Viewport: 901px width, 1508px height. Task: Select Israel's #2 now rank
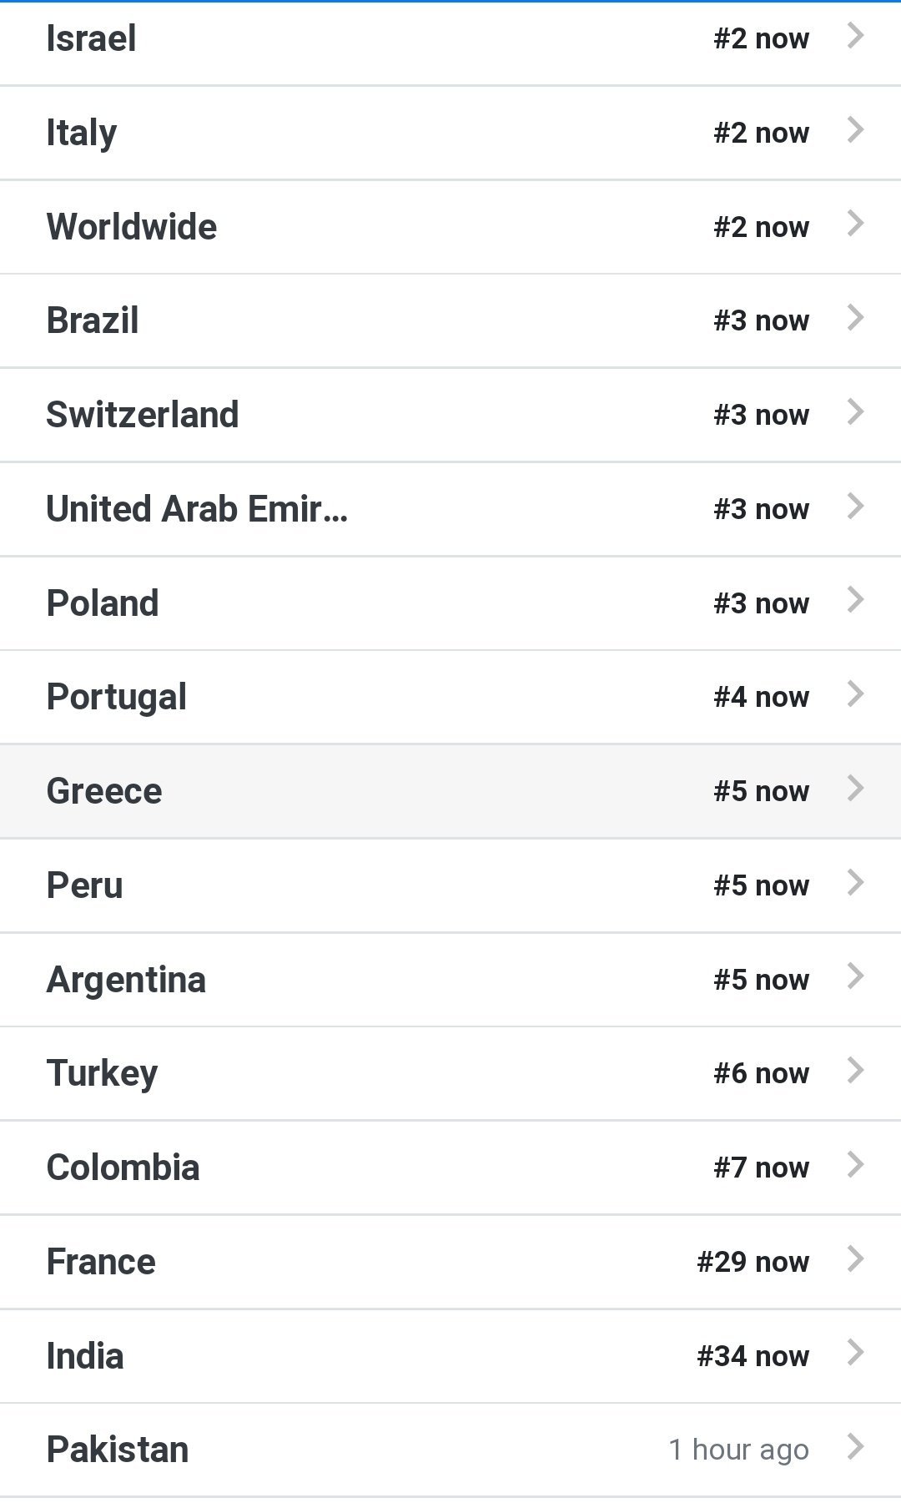click(761, 38)
